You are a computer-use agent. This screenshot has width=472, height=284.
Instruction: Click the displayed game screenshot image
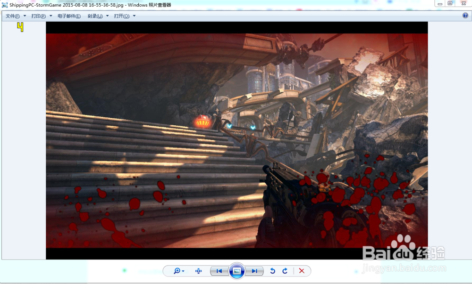pos(237,140)
